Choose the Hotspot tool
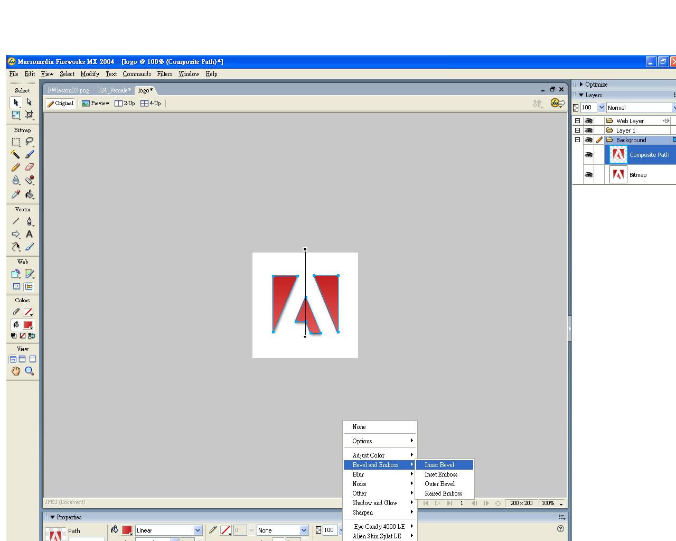Screen dimensions: 676x541 tap(16, 274)
